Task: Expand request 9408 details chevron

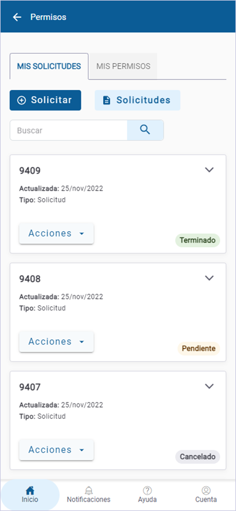Action: (210, 278)
